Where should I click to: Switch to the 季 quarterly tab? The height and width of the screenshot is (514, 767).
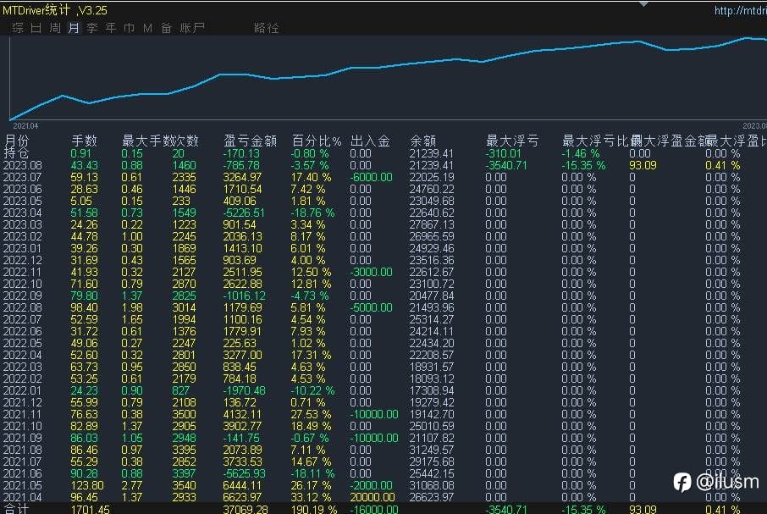92,28
